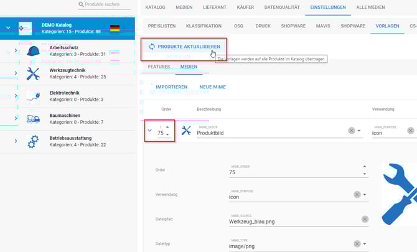Open the ALLE MEDIEN tab
The height and width of the screenshot is (252, 417).
click(x=370, y=7)
